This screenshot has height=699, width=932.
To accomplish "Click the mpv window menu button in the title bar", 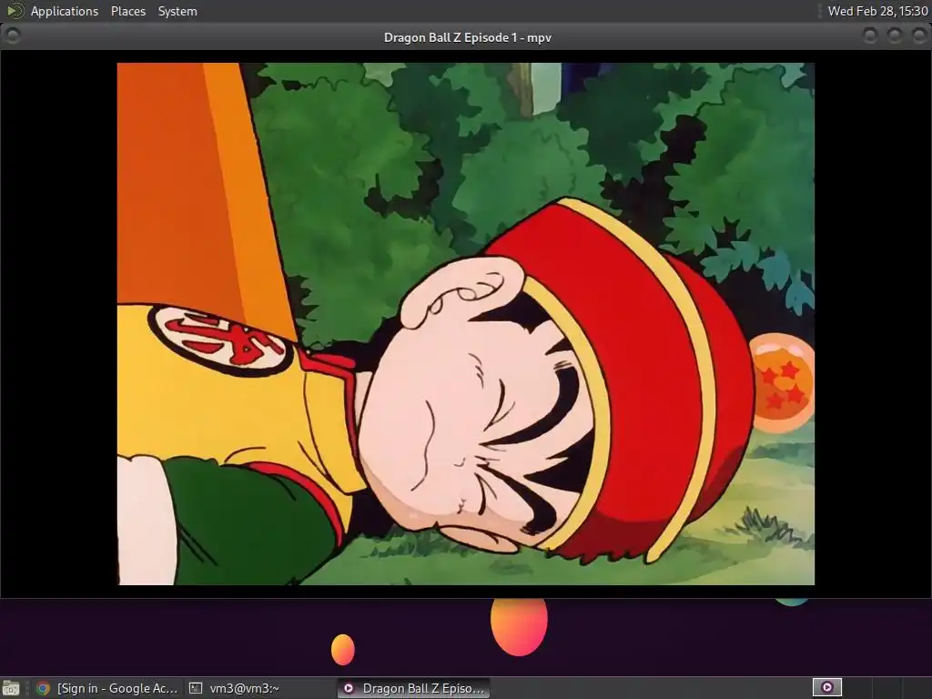I will pos(12,36).
